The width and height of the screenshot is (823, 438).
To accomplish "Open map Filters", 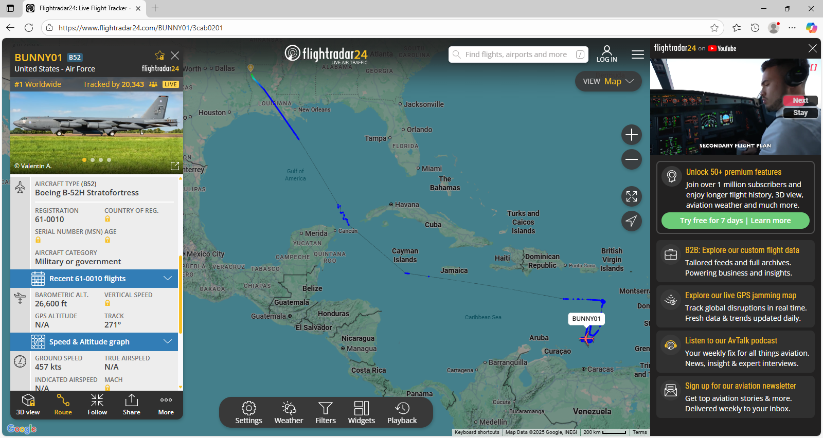I will tap(326, 413).
